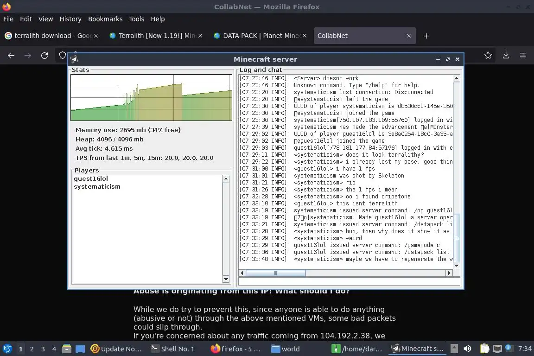Close the terralith download Google tab
Viewport: 534px width, 356px height.
(96, 36)
